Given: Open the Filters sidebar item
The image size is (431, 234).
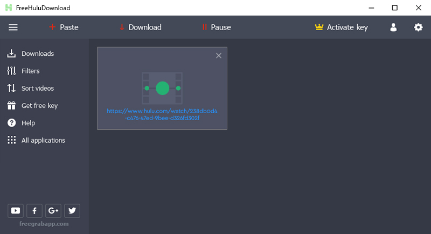Looking at the screenshot, I should point(23,71).
